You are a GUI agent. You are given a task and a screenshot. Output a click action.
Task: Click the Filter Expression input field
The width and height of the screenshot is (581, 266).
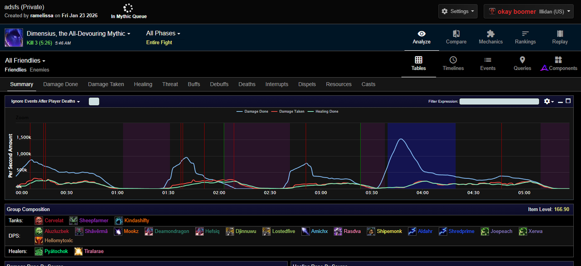[499, 102]
